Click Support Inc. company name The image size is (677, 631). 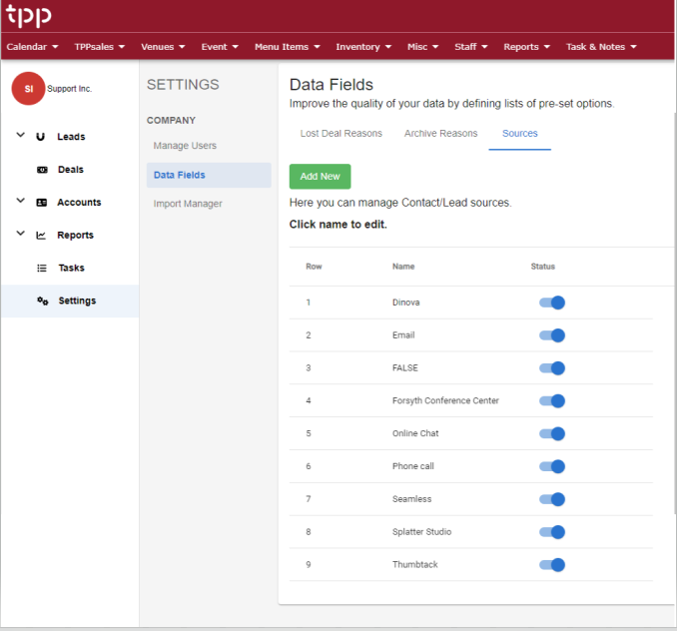(70, 89)
